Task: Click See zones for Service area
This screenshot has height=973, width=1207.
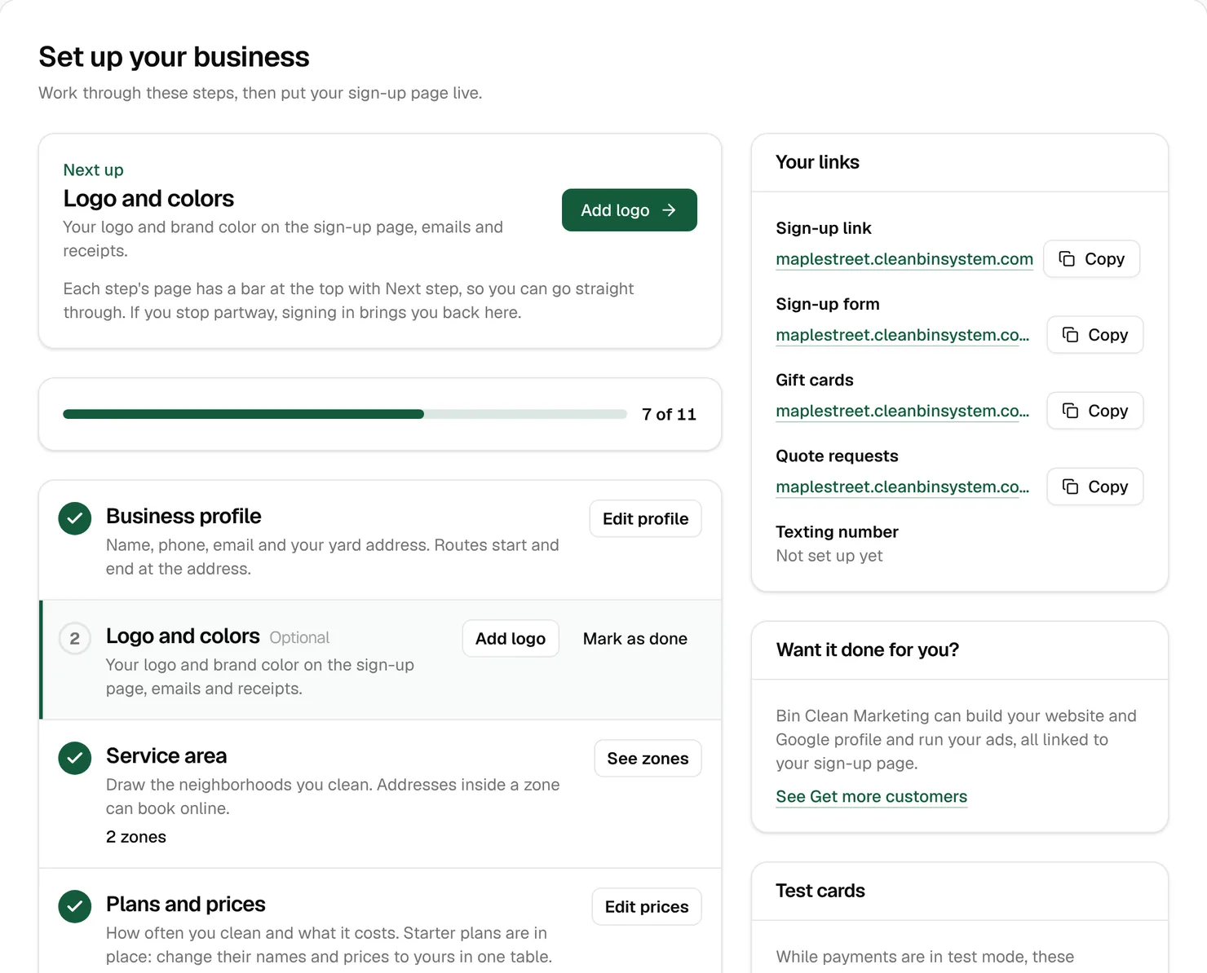Action: [648, 759]
